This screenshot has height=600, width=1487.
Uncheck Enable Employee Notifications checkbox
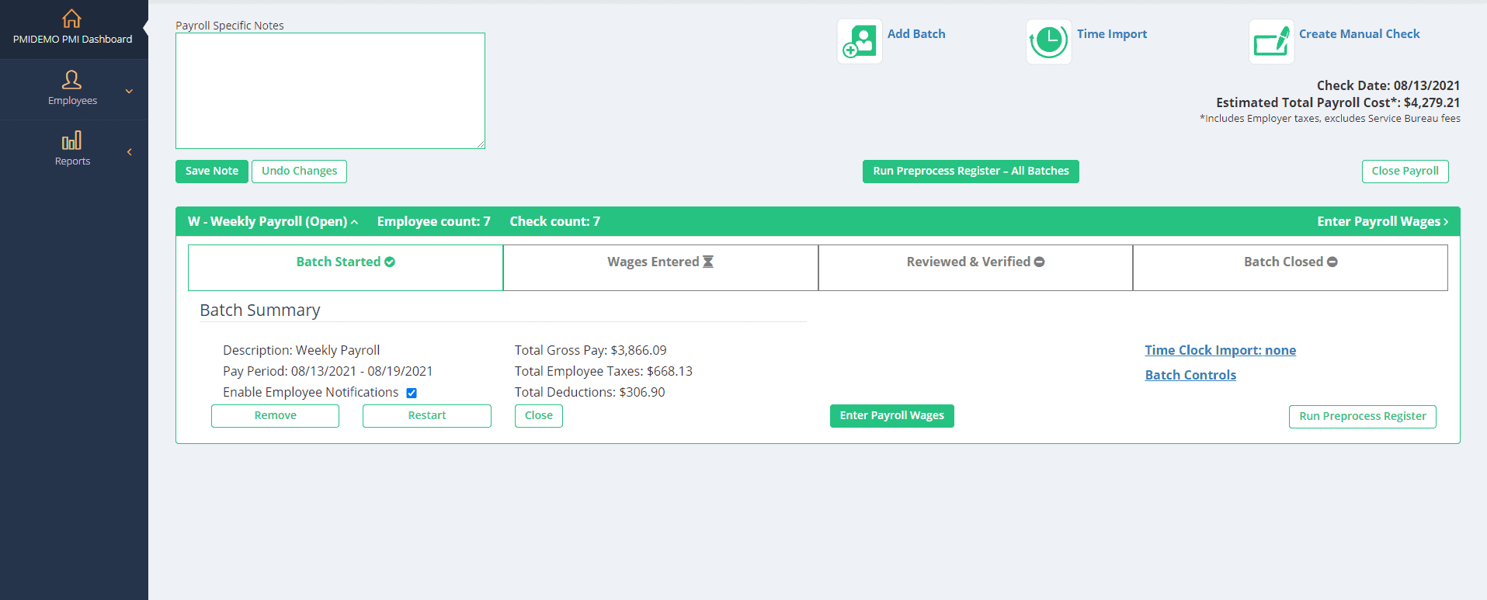[x=412, y=393]
